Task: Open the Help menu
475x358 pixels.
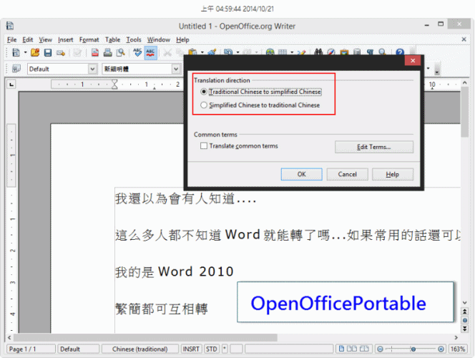Action: [182, 39]
